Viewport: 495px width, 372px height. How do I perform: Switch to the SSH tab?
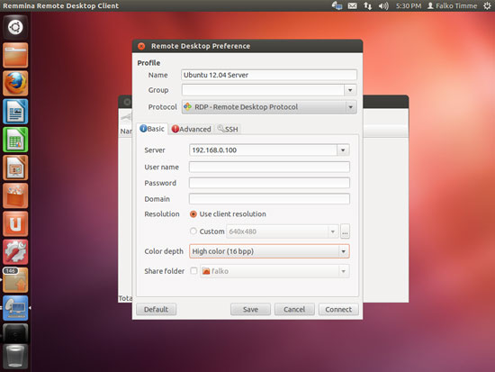coord(228,129)
